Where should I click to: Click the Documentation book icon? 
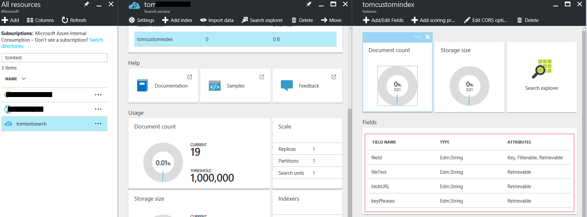(142, 86)
